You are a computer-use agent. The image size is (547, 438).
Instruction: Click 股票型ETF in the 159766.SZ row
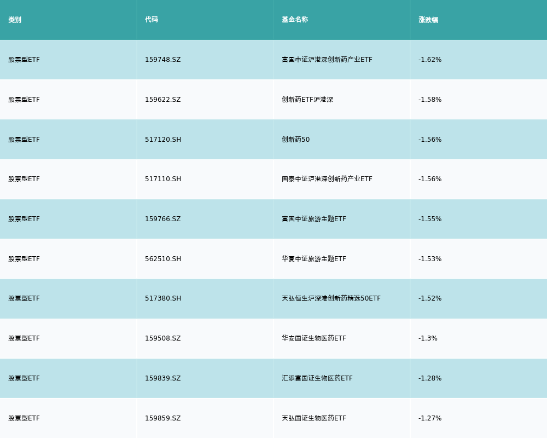point(24,219)
